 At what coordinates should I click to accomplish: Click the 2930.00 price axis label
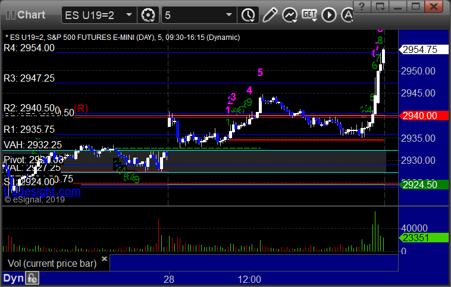click(x=418, y=160)
